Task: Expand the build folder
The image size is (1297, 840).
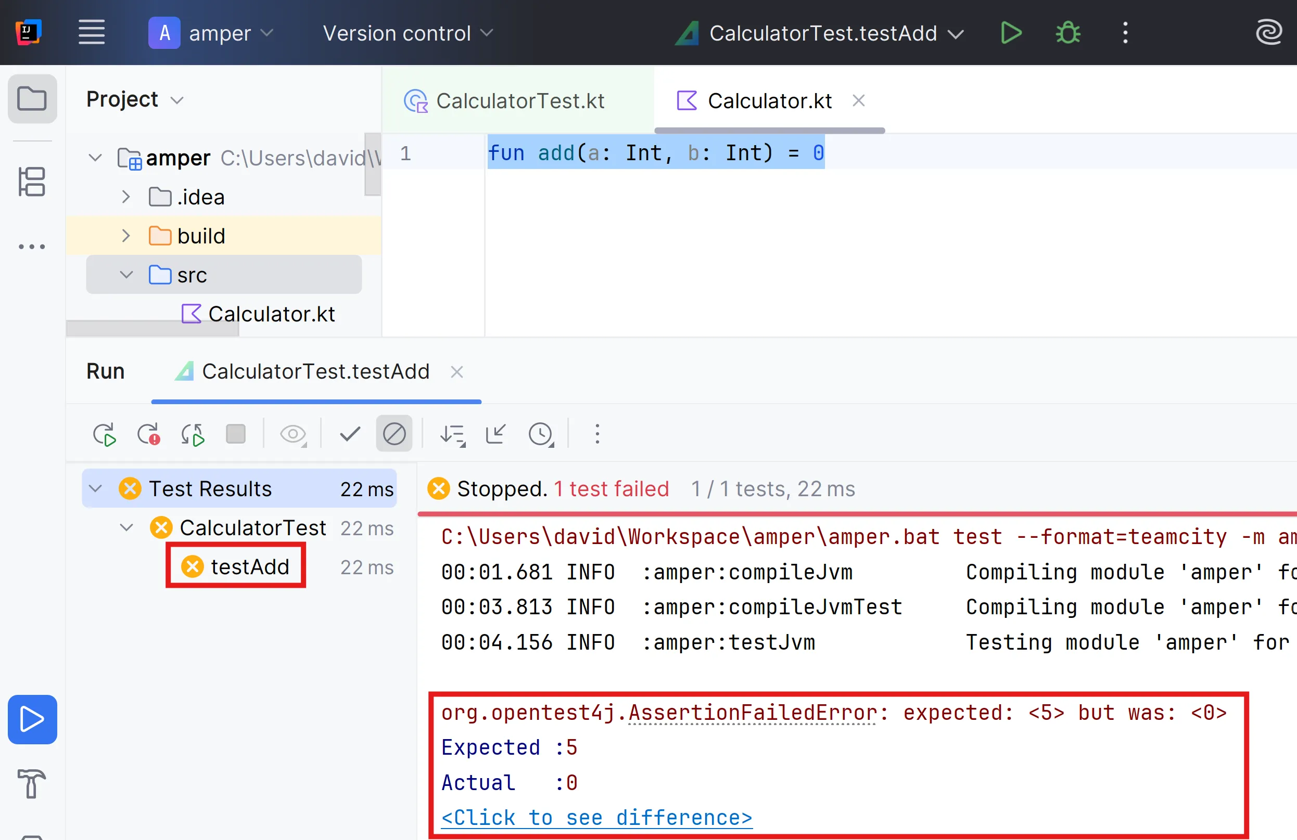Action: point(126,236)
